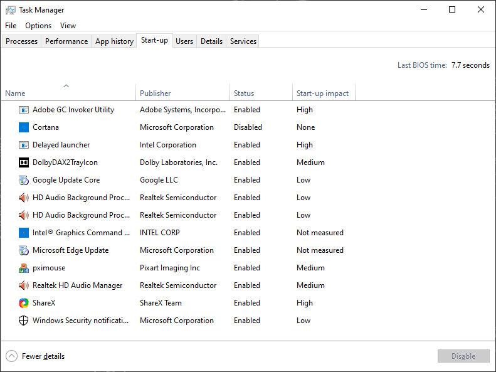Click the High impact value for ShareX

[305, 303]
